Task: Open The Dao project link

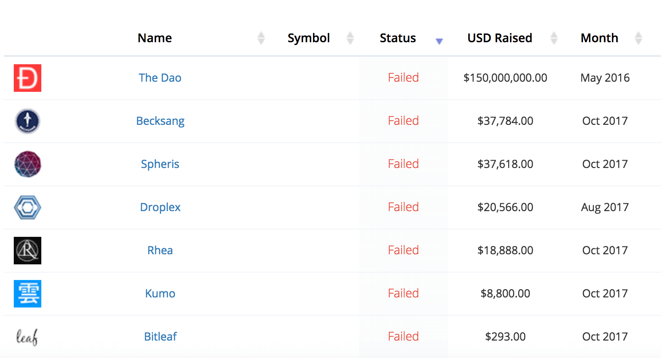Action: tap(160, 78)
